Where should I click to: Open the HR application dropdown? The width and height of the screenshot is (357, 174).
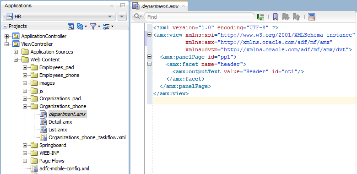click(59, 16)
